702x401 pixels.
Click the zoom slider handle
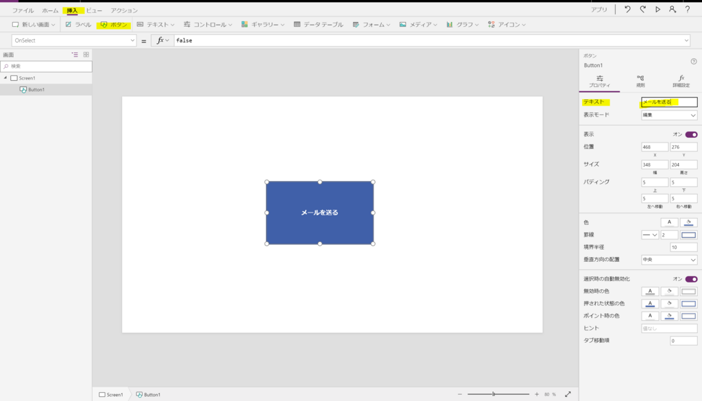pyautogui.click(x=494, y=394)
